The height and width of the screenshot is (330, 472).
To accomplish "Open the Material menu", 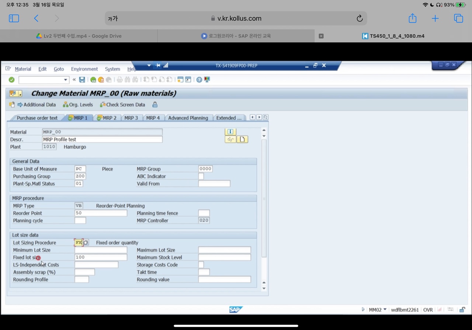I will tap(23, 69).
